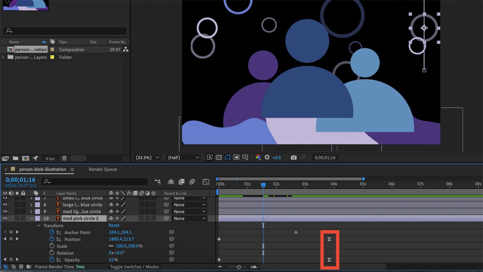
Task: Click Reset to clear Transform properties
Action: click(x=114, y=225)
